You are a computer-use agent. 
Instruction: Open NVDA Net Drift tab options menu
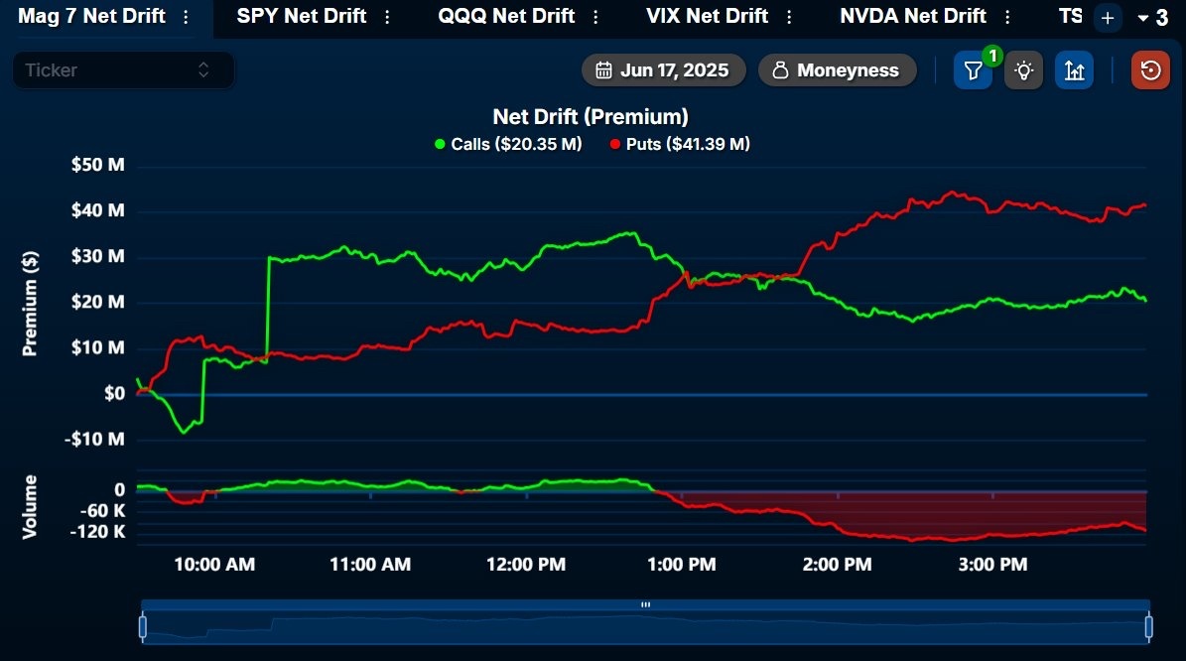tap(1007, 17)
